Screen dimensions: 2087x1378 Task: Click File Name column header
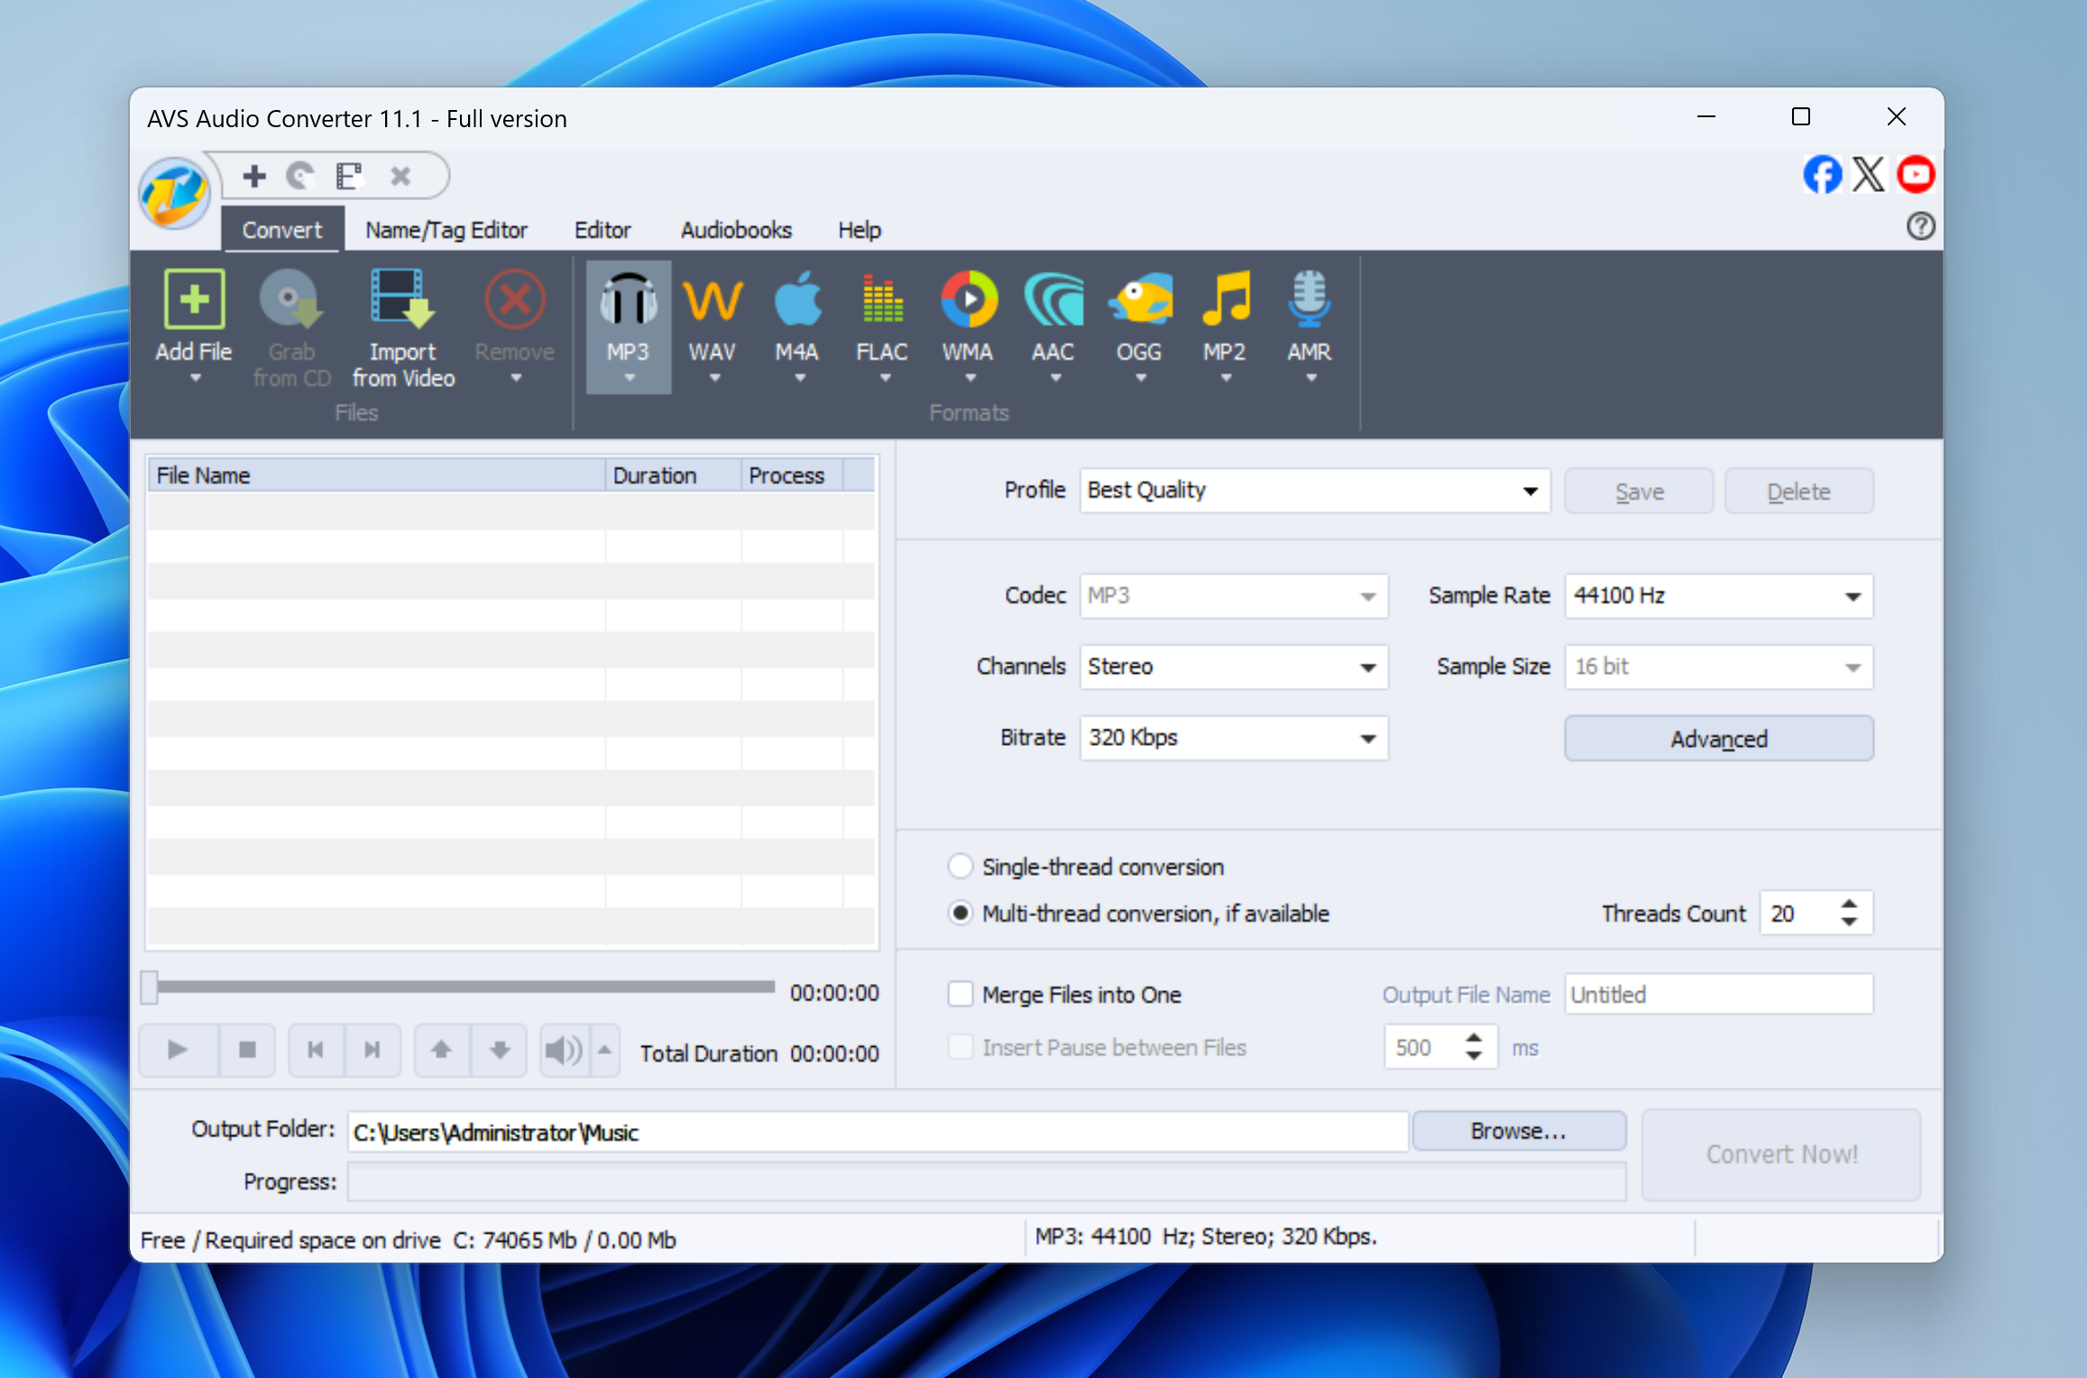pos(376,475)
